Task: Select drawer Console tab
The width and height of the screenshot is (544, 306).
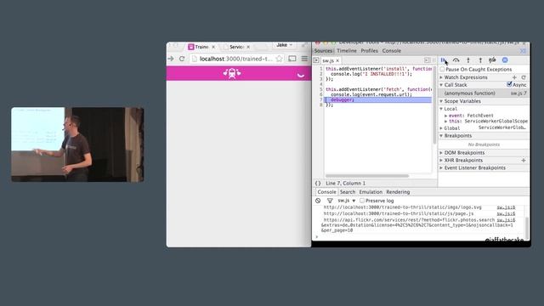Action: point(326,192)
